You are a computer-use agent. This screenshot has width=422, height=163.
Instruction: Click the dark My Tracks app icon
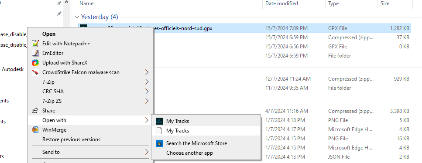tap(159, 121)
